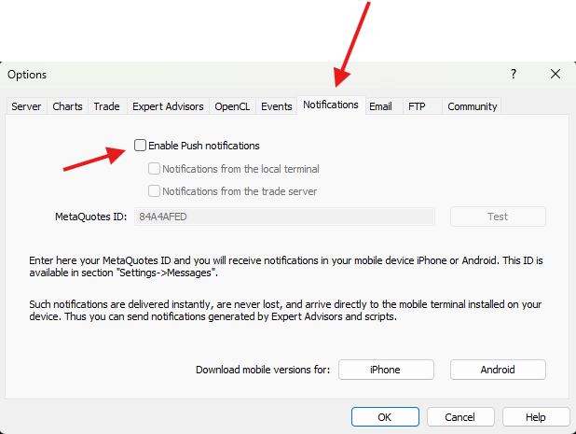Open the Events tab
The height and width of the screenshot is (434, 576).
(x=277, y=106)
